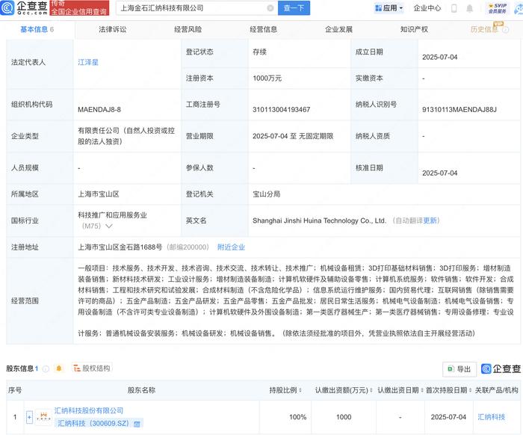Click the 汇纳科技 (300609.SZ) stock tag

pyautogui.click(x=99, y=423)
